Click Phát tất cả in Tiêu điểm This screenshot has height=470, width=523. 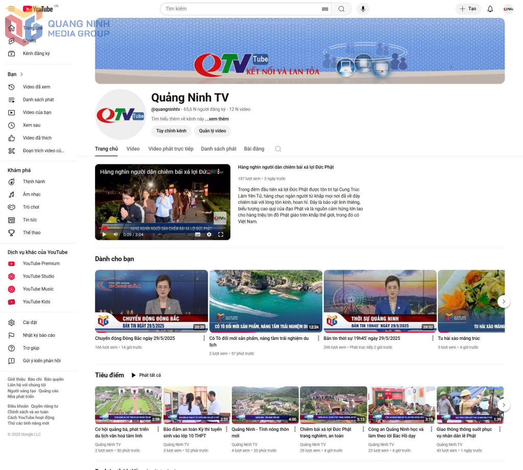pos(146,375)
